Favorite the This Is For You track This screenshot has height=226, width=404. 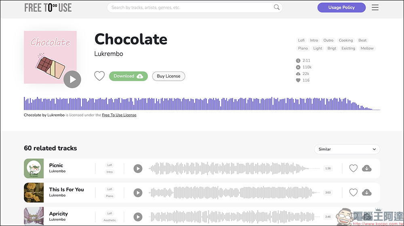pos(353,193)
